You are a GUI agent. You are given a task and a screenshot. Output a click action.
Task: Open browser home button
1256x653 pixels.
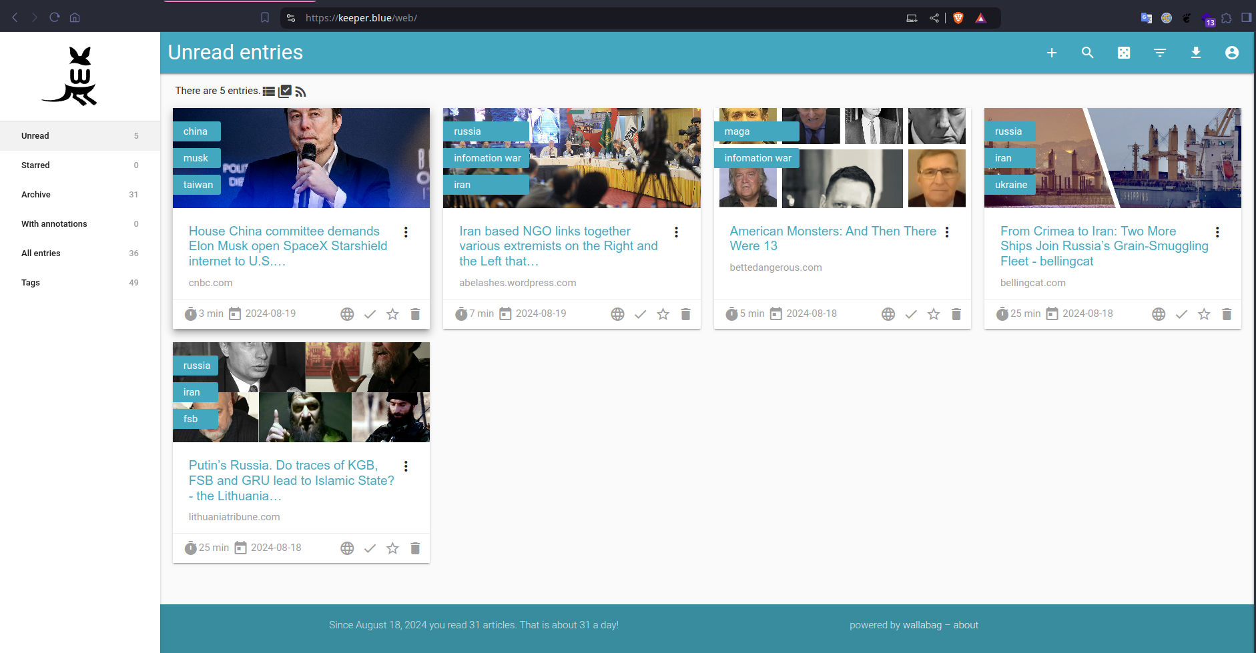coord(75,17)
